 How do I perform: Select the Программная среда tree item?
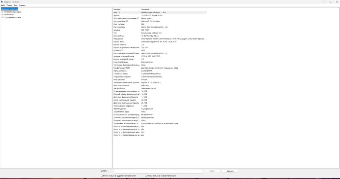pos(12,18)
